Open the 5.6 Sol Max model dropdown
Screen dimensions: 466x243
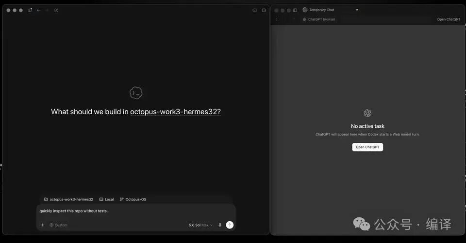pos(200,225)
